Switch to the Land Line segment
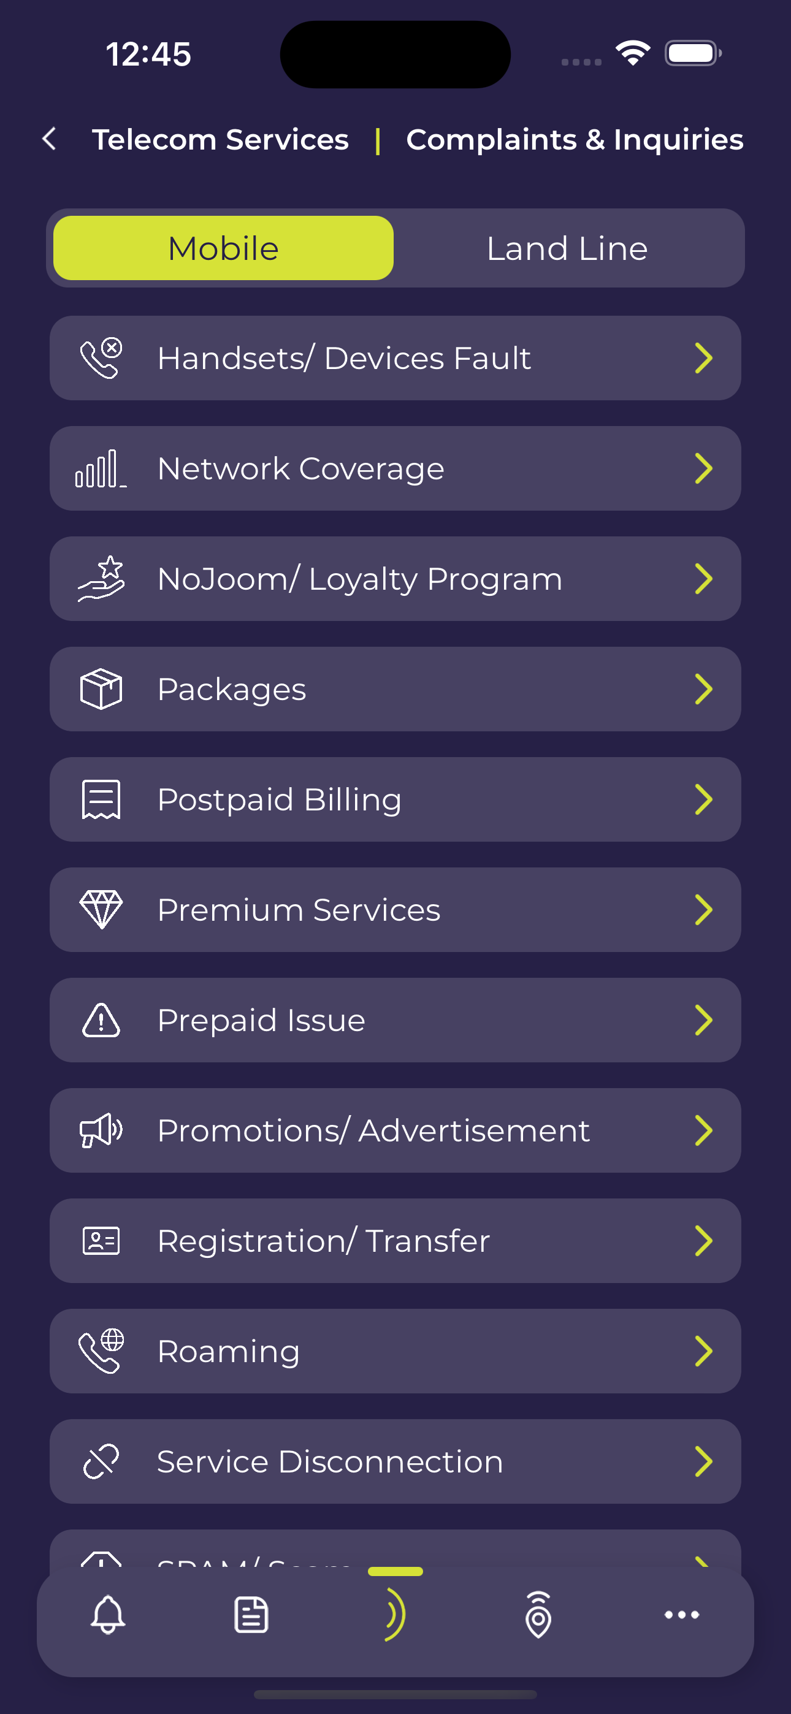Screen dimensions: 791x1714 click(567, 248)
